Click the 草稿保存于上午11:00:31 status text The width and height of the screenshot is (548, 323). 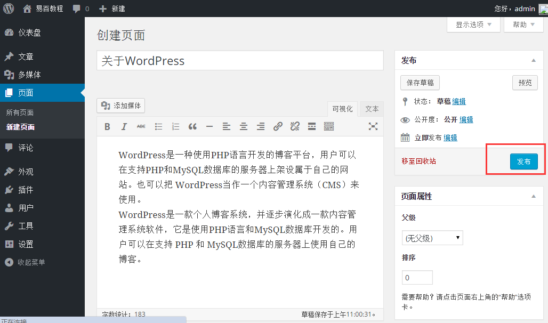coord(339,314)
